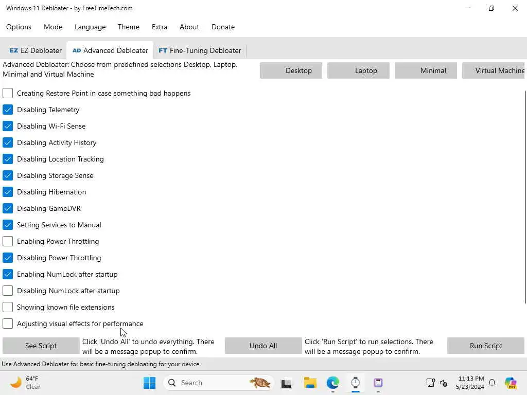This screenshot has width=527, height=395.
Task: Open the notification bell
Action: [x=492, y=383]
